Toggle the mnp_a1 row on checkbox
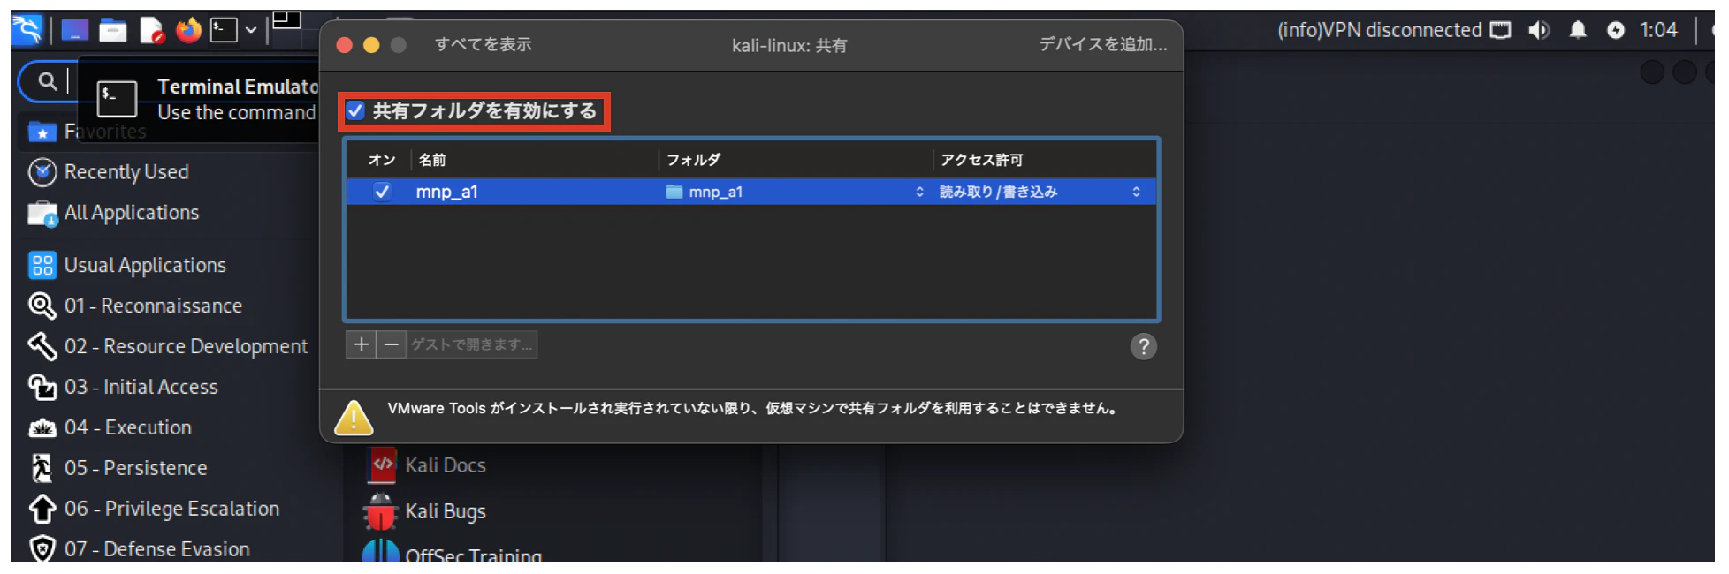Viewport: 1729px width, 574px height. pos(382,192)
